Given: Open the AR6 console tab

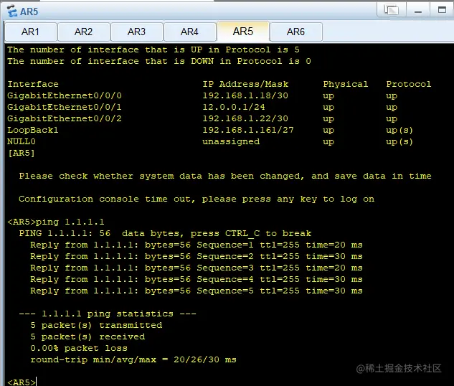Looking at the screenshot, I should click(x=295, y=32).
